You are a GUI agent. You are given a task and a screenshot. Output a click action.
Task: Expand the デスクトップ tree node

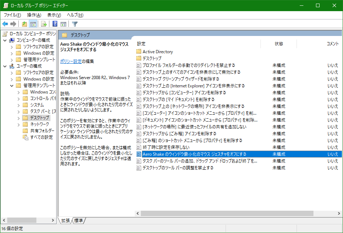(19, 118)
